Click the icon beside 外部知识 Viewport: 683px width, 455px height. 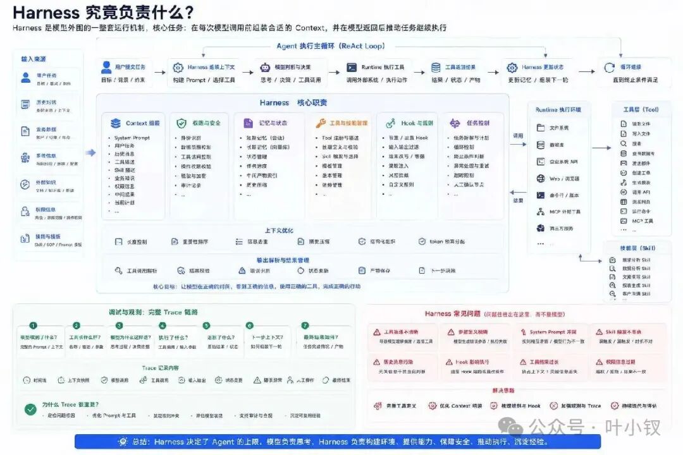[25, 184]
